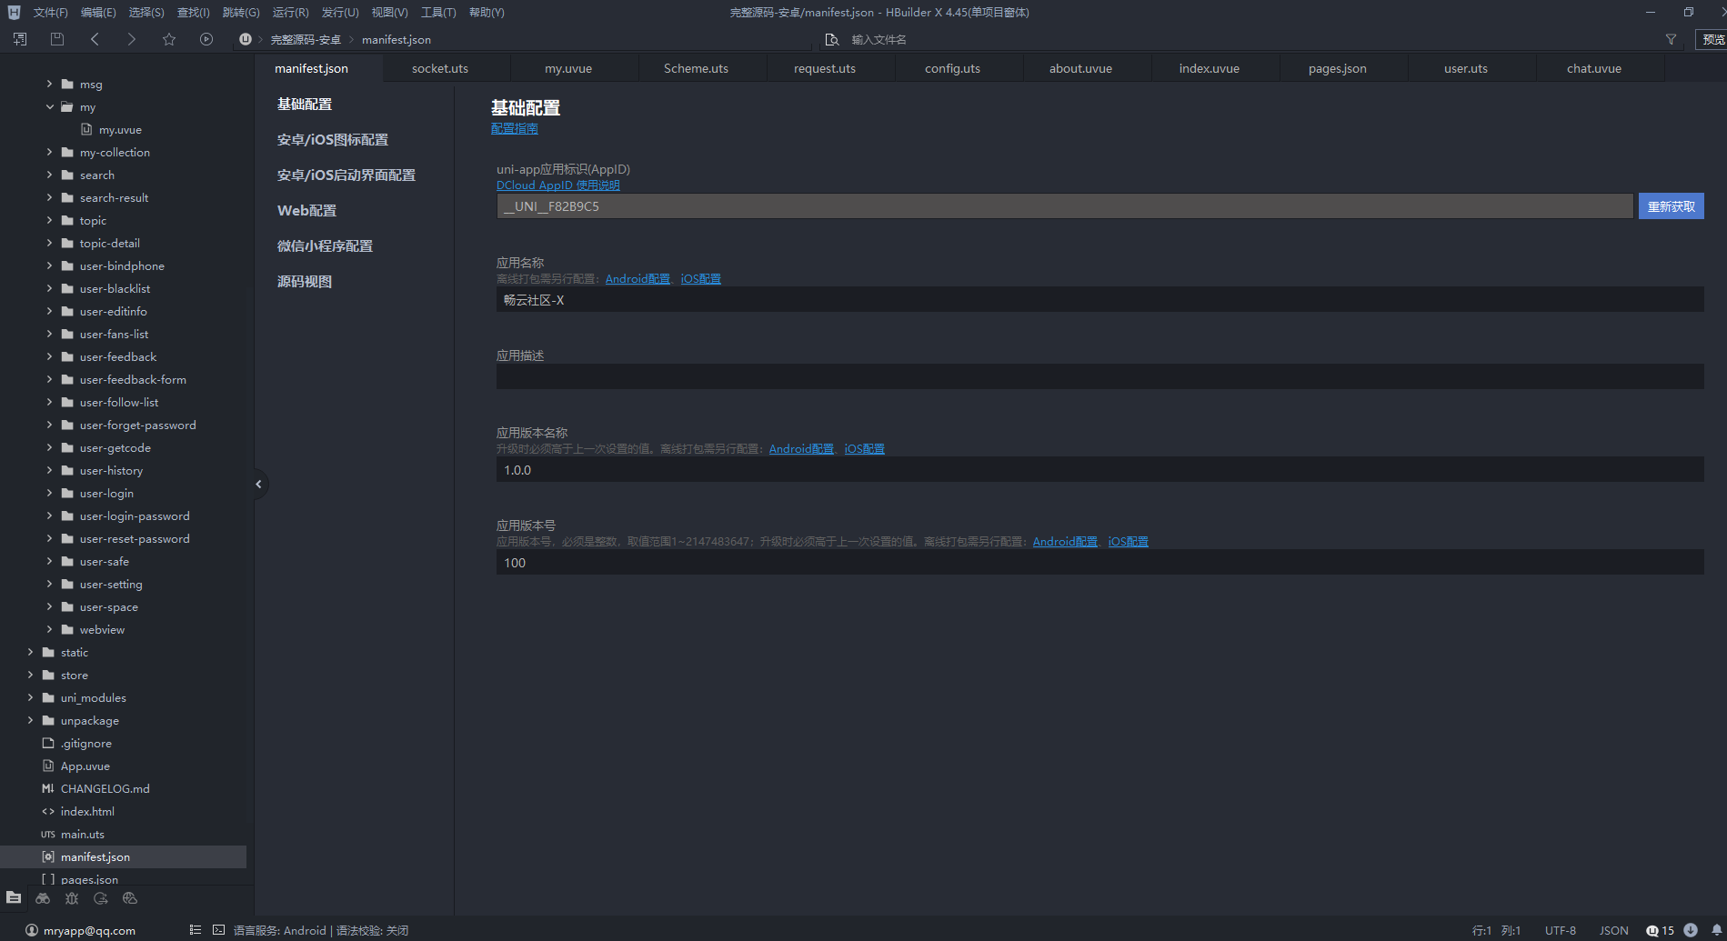Open the binoculars search panel icon

pos(43,898)
